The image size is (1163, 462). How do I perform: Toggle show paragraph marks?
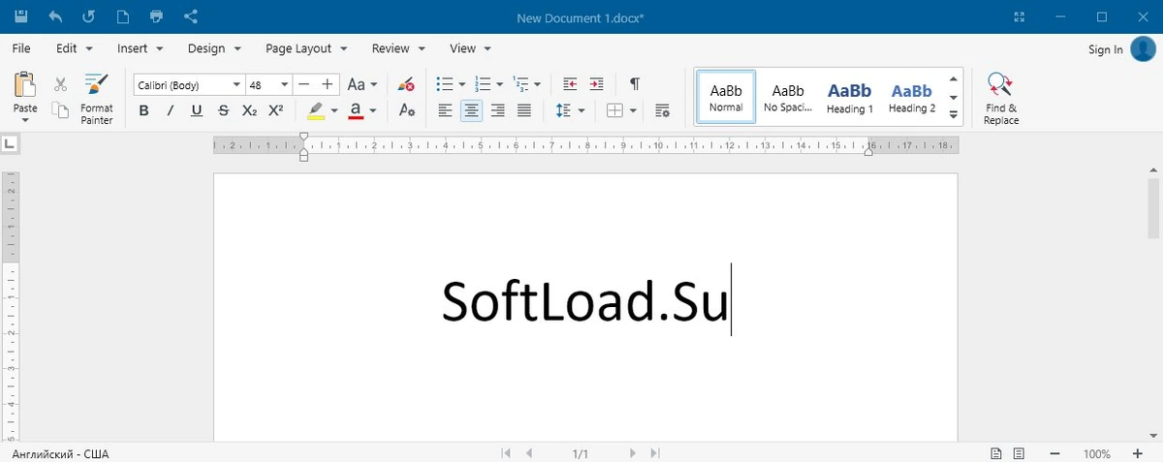(x=635, y=84)
